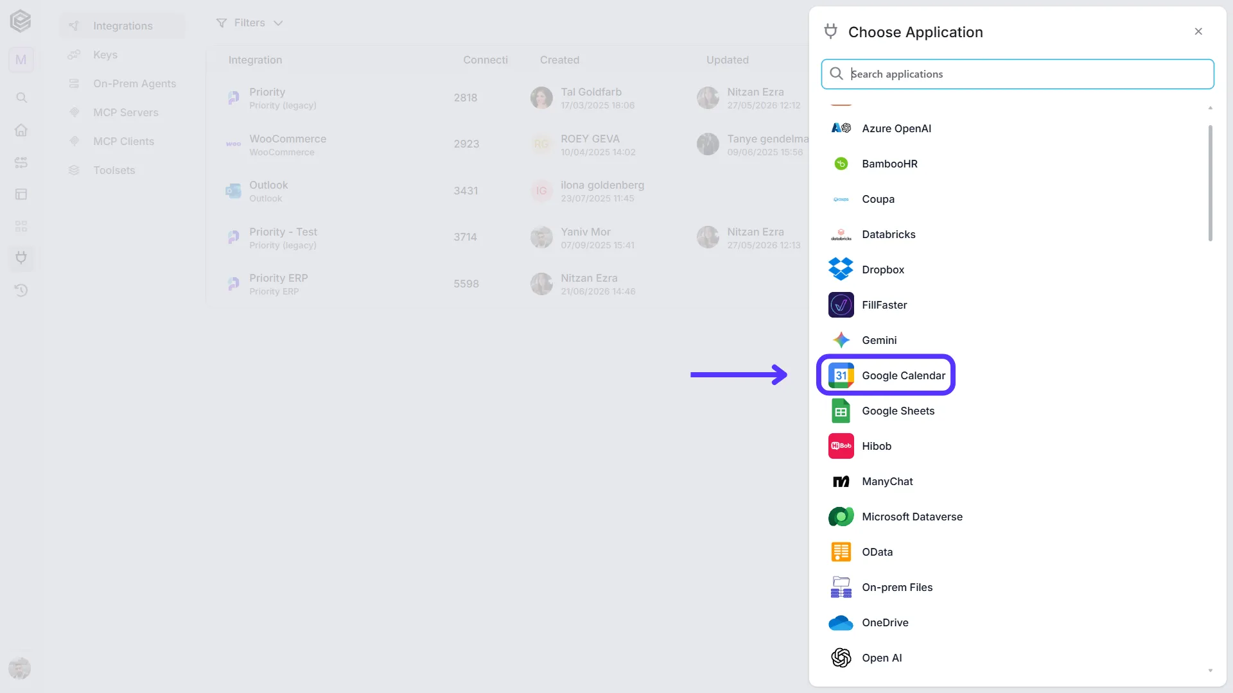Choose the OData icon
This screenshot has height=693, width=1233.
(x=841, y=552)
